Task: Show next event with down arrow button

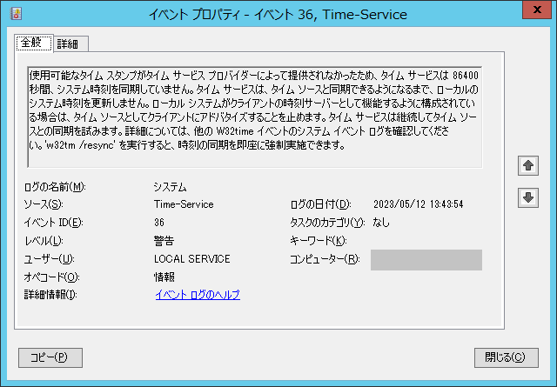Action: coord(528,197)
